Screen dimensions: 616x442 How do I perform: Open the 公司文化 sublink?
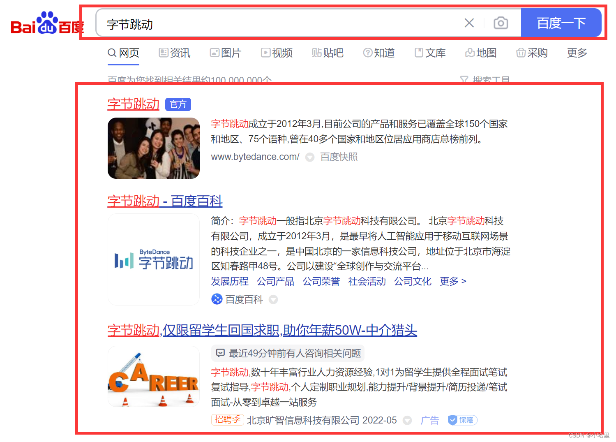pyautogui.click(x=413, y=282)
